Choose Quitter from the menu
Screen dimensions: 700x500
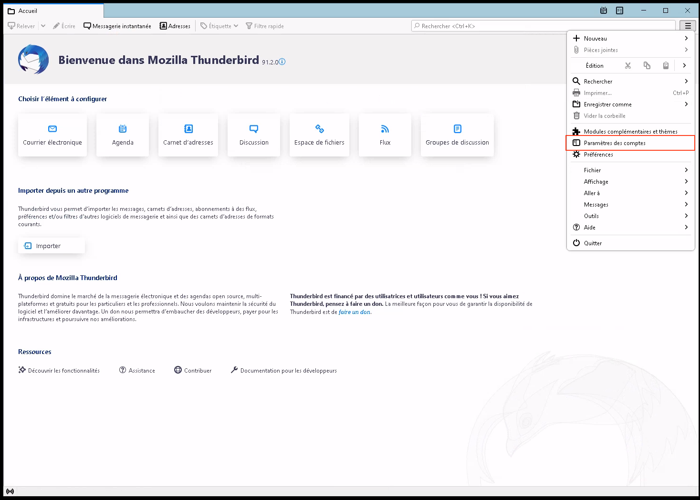593,243
